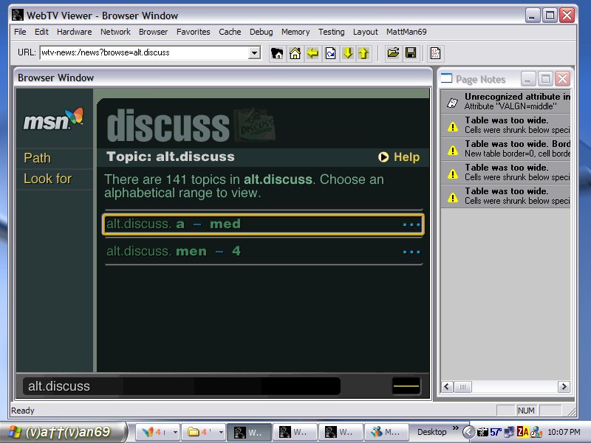Open the MSN taskbar group dropdown arrow
The height and width of the screenshot is (443, 591).
(x=175, y=433)
